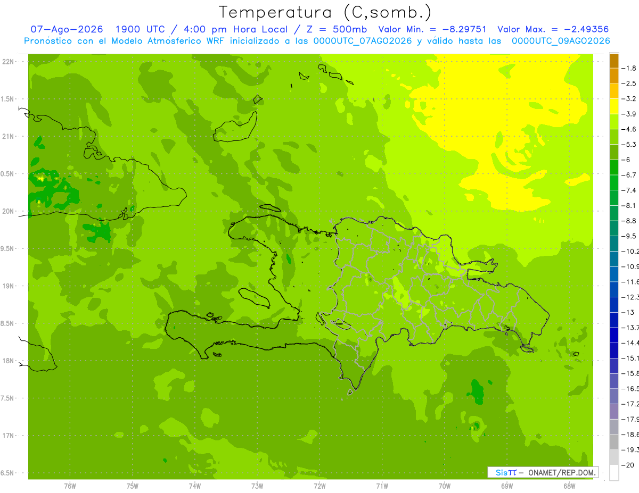Click the "-16.5" colorbar value
The height and width of the screenshot is (493, 639).
[x=630, y=389]
